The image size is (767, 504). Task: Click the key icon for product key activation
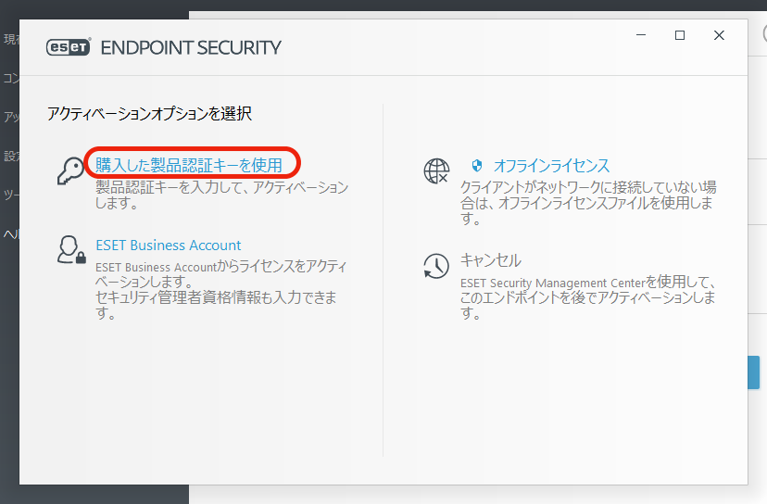point(70,170)
